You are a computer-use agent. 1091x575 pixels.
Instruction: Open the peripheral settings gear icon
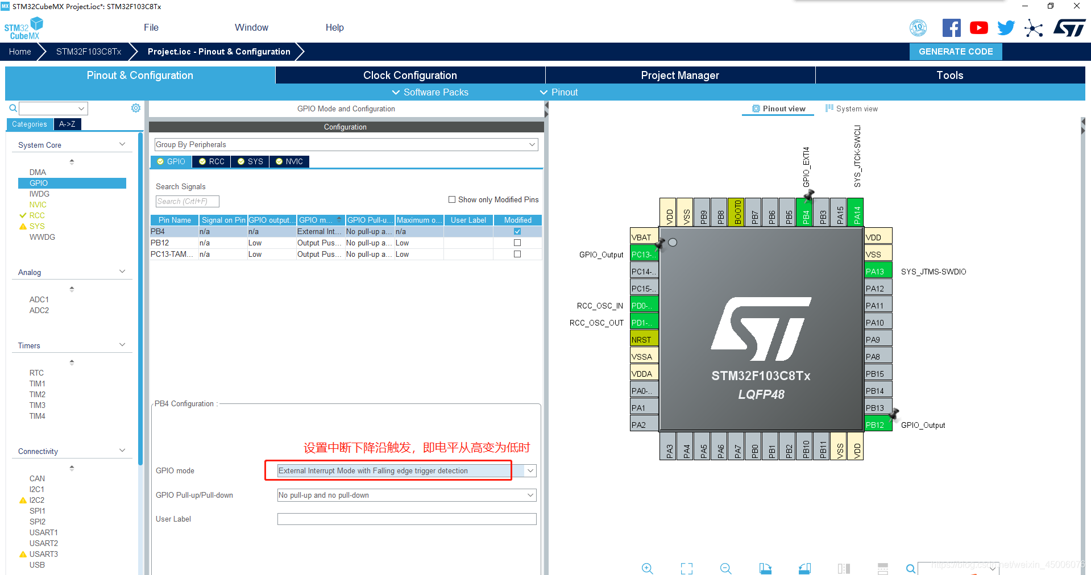pos(136,108)
